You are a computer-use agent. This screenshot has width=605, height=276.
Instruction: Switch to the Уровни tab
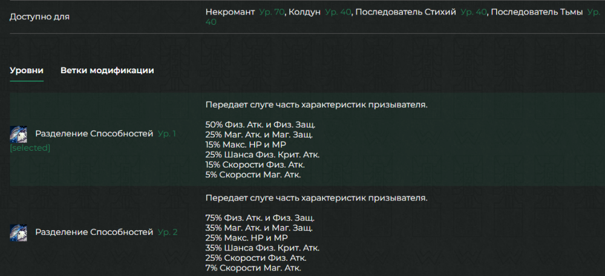27,71
